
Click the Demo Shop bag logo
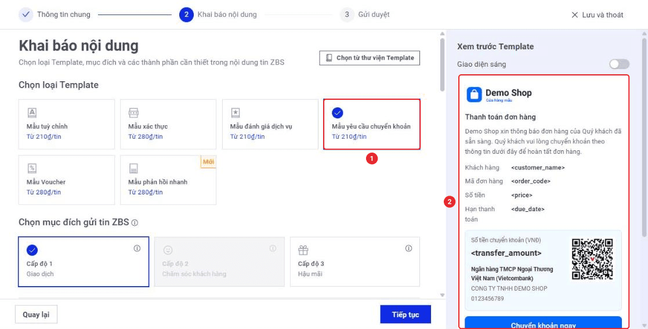(x=474, y=94)
